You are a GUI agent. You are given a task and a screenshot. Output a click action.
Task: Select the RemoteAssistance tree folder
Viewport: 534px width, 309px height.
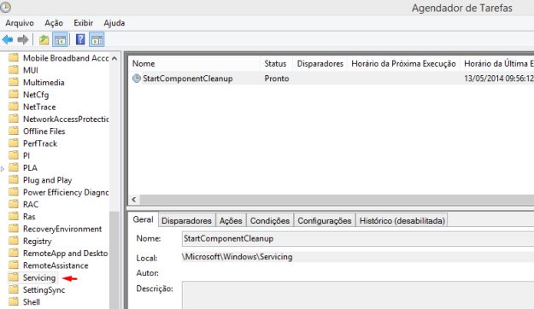coord(56,265)
